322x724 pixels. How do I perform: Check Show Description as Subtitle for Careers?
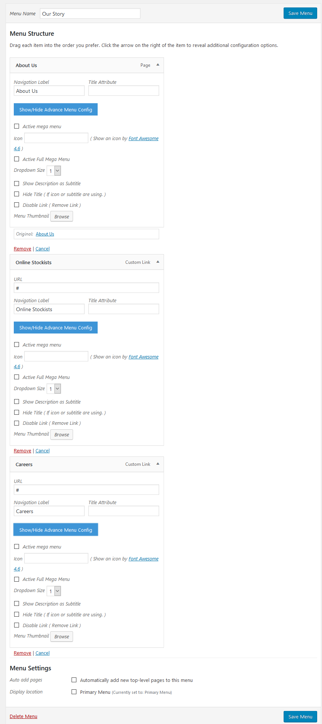click(16, 604)
